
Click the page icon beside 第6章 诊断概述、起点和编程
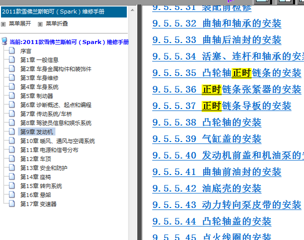pos(12,104)
